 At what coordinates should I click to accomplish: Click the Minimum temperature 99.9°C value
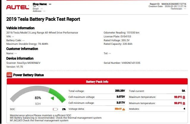178,103
